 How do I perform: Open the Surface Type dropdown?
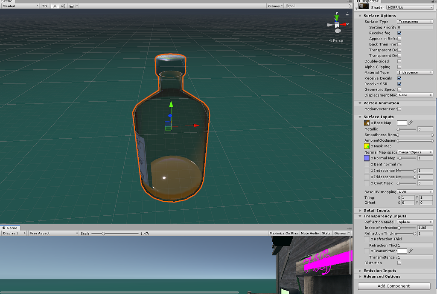point(415,21)
